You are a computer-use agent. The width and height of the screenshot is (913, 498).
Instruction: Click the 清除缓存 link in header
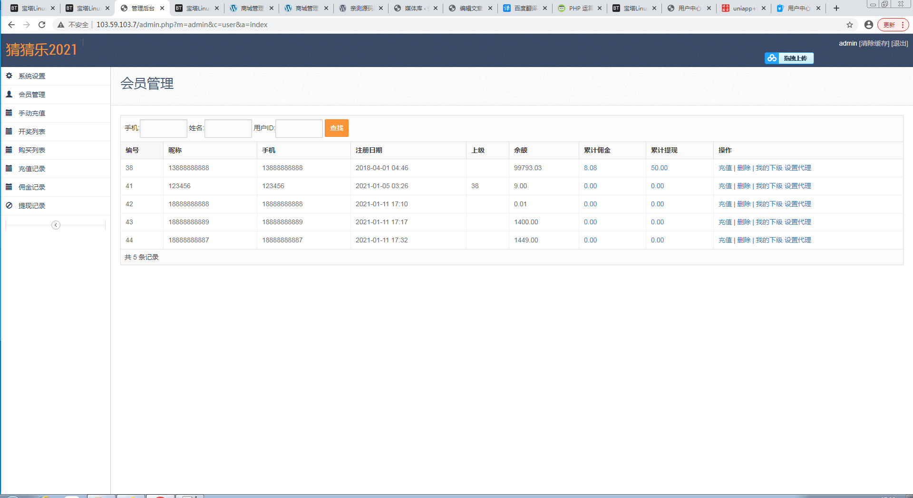click(874, 43)
